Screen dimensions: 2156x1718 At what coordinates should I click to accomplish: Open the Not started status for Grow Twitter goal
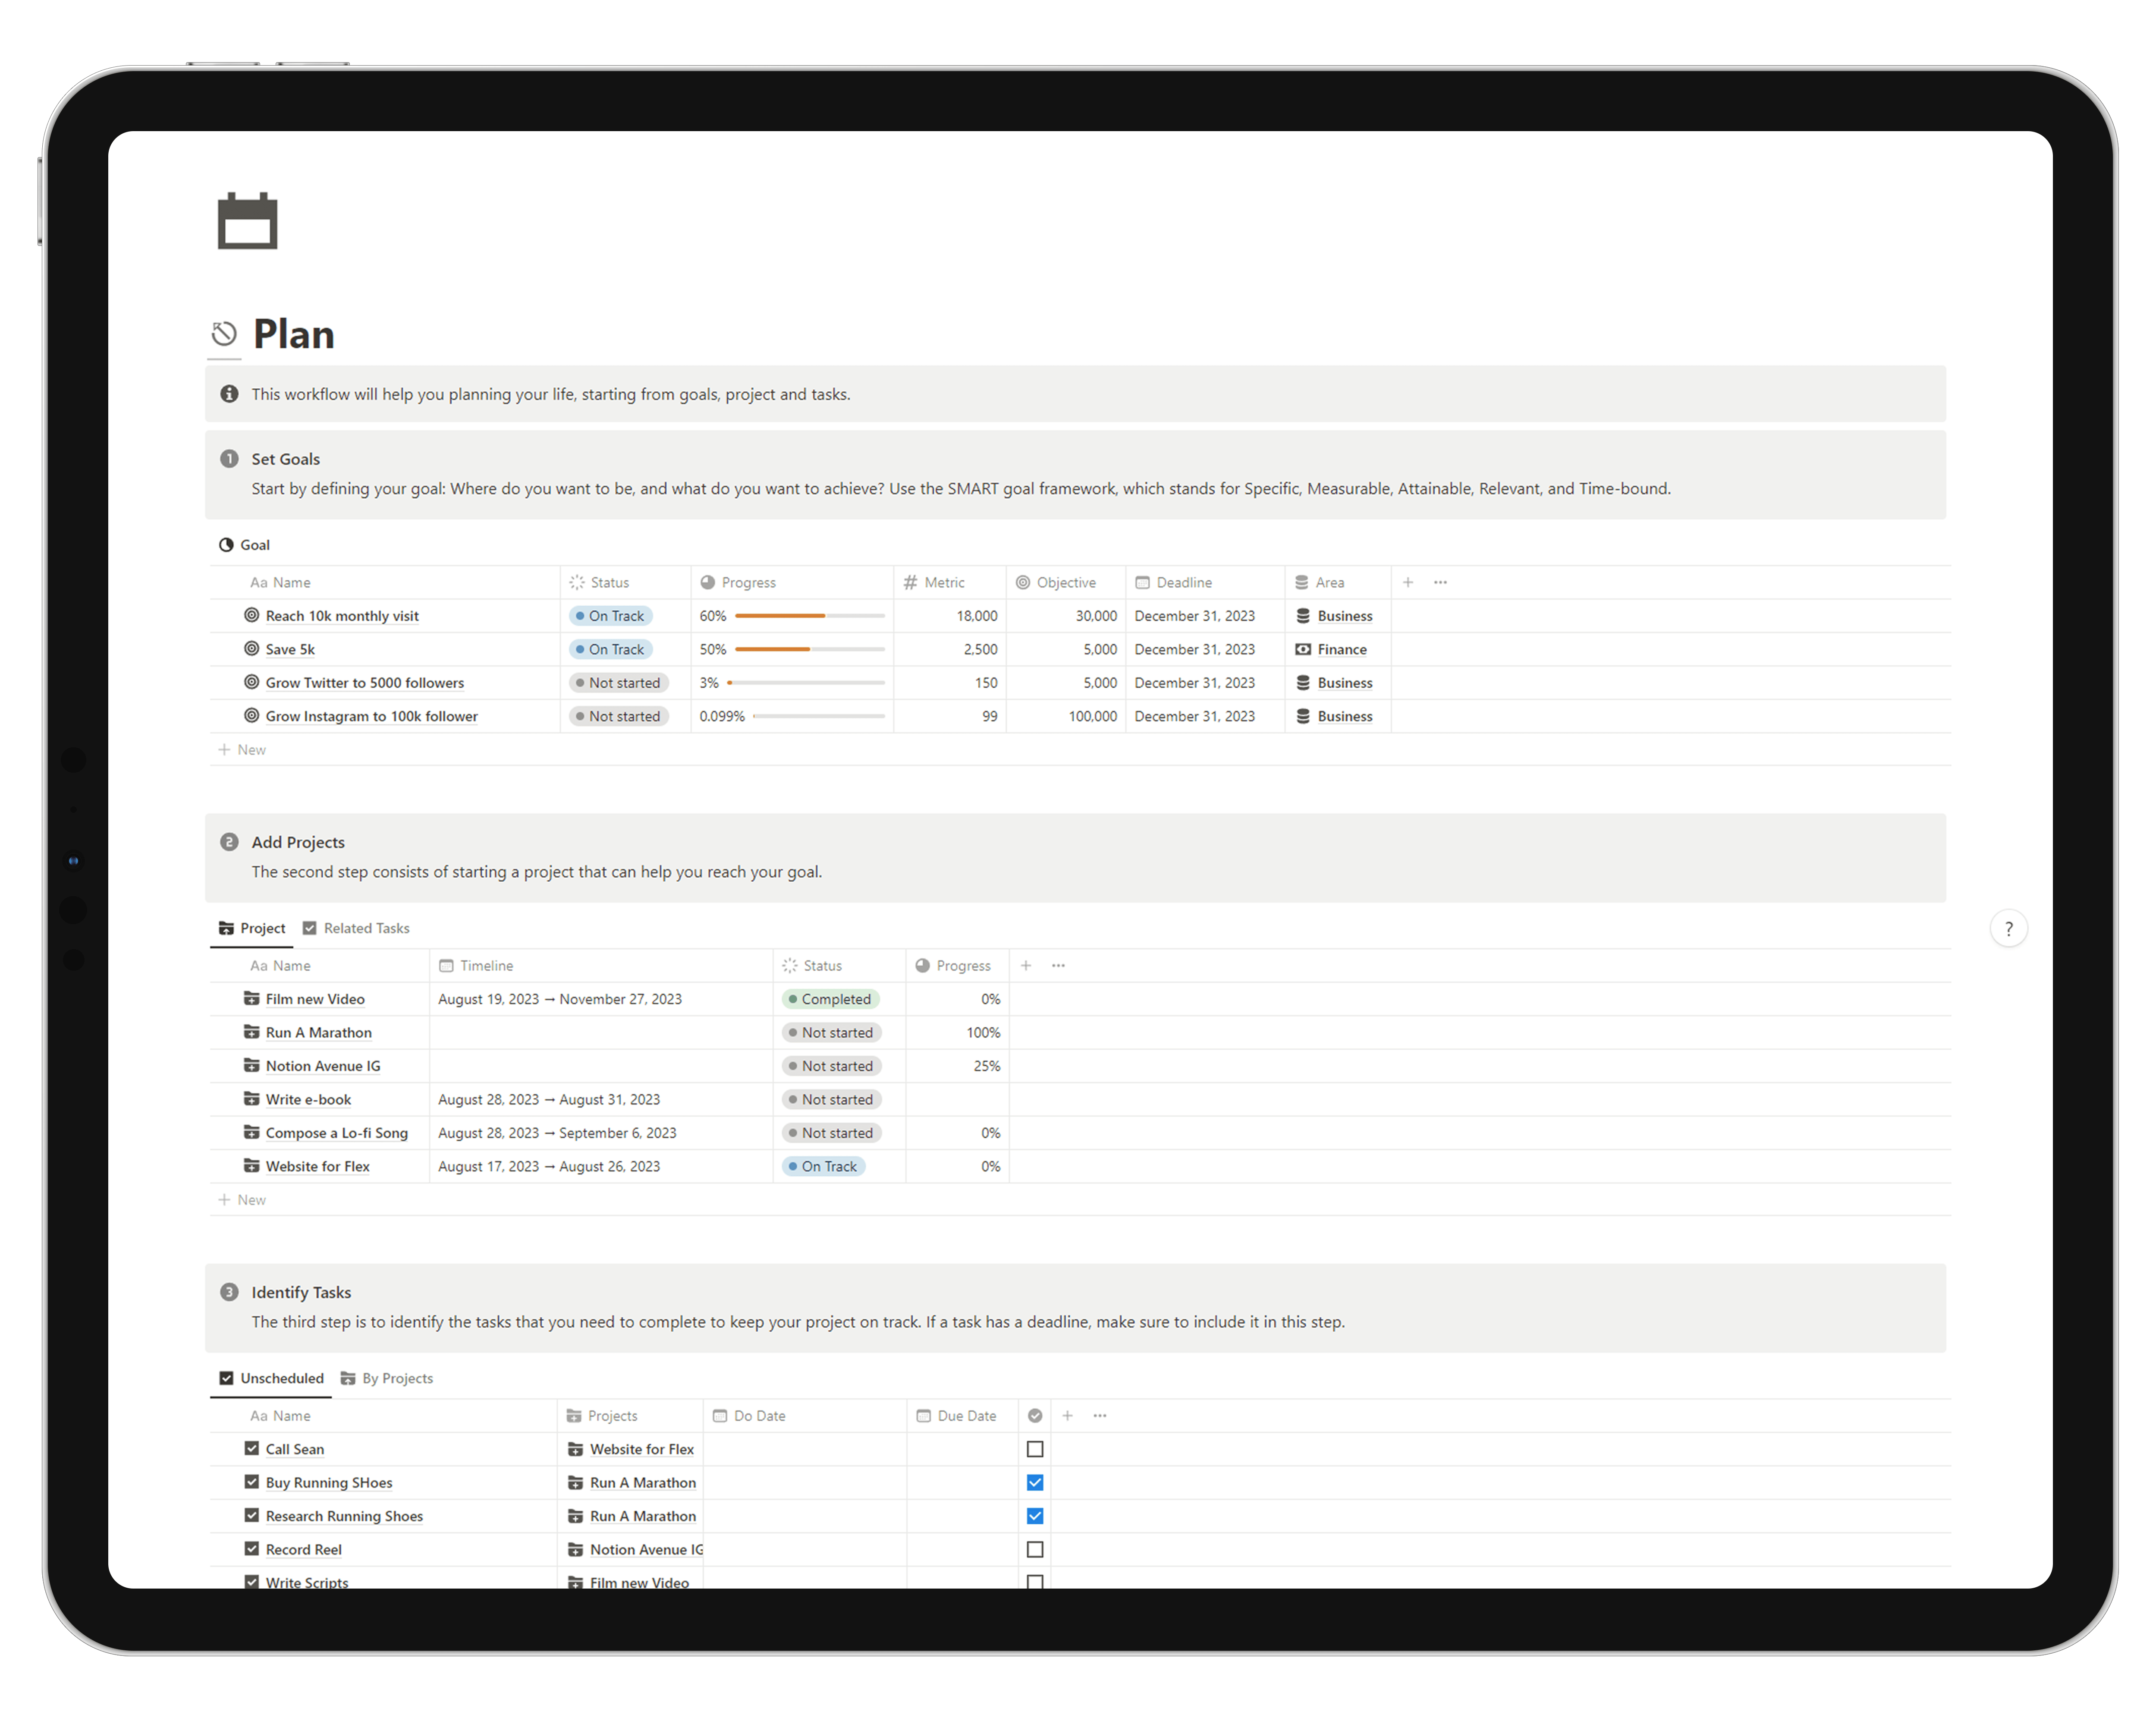click(x=619, y=682)
